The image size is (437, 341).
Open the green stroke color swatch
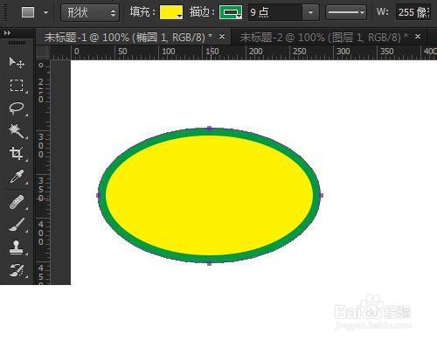coord(231,12)
